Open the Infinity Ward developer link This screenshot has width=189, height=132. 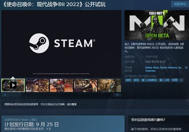(152, 68)
